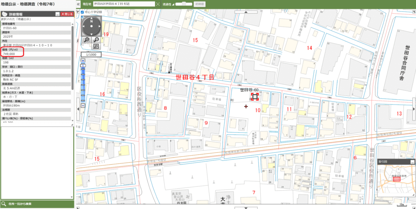
Task: Click the magnifier zoom-out icon
Action: click(x=96, y=39)
